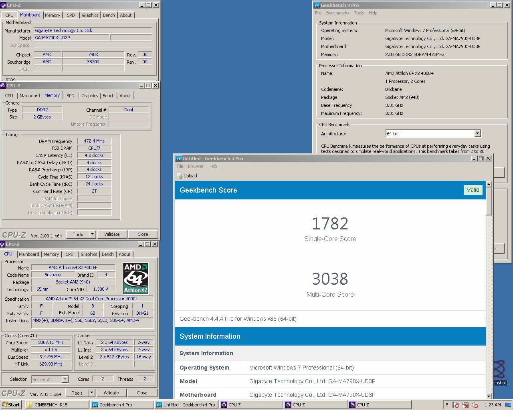Viewport: 513px width, 410px height.
Task: Click the Valid badge in Geekbench Score header
Action: coord(473,190)
